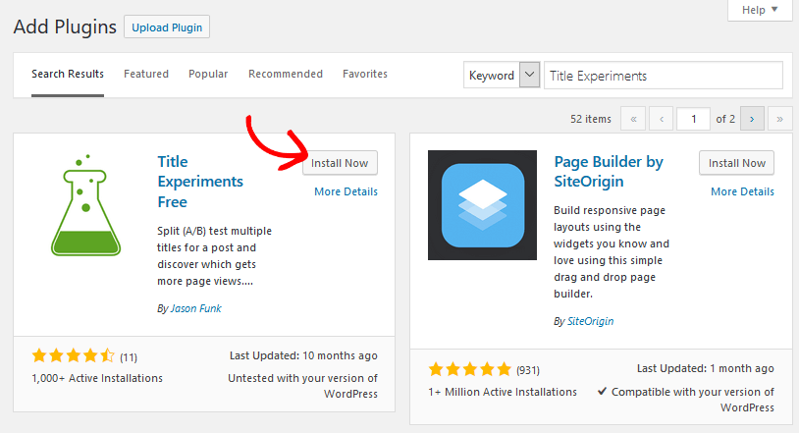
Task: Click the Upload Plugin button
Action: coord(167,27)
